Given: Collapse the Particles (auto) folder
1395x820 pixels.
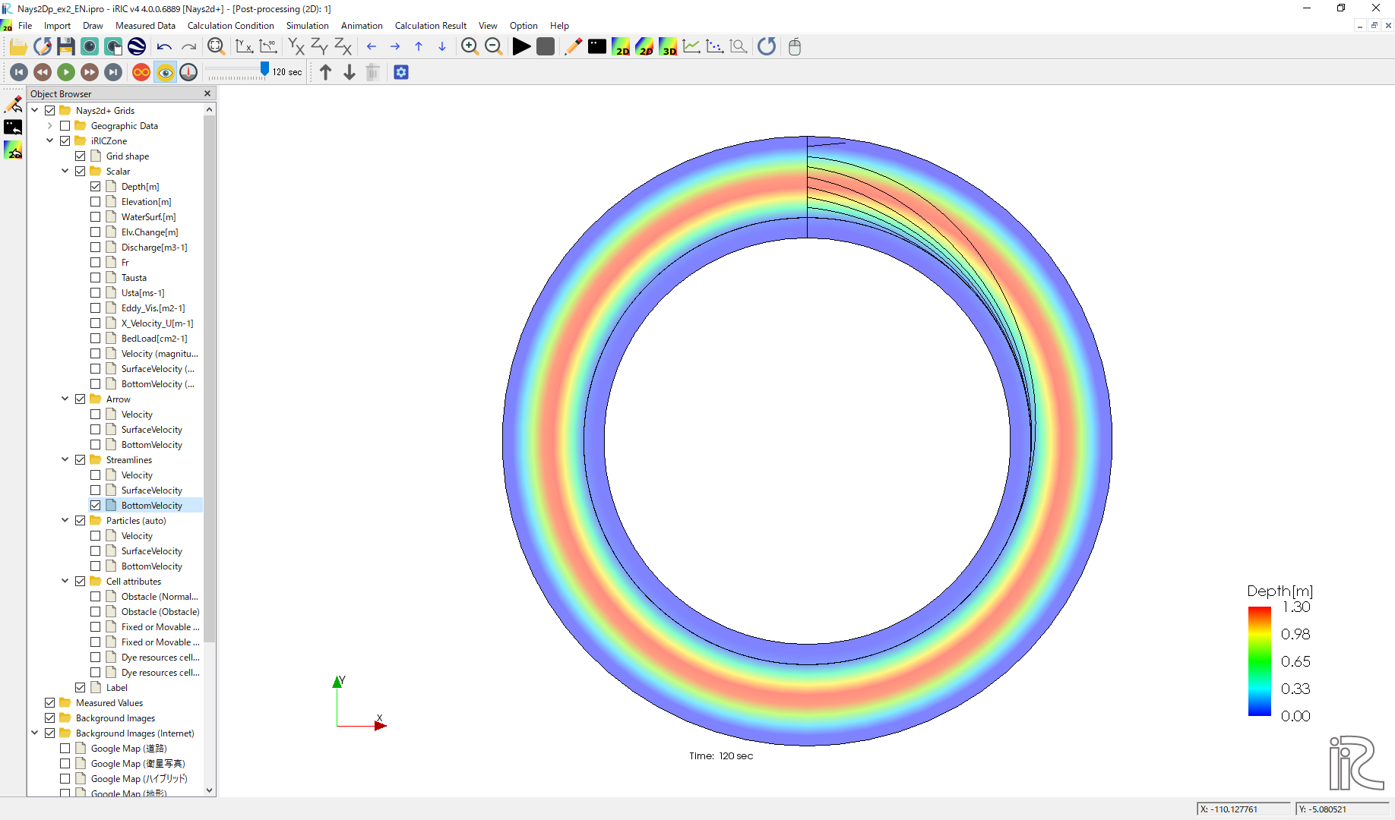Looking at the screenshot, I should tap(65, 520).
